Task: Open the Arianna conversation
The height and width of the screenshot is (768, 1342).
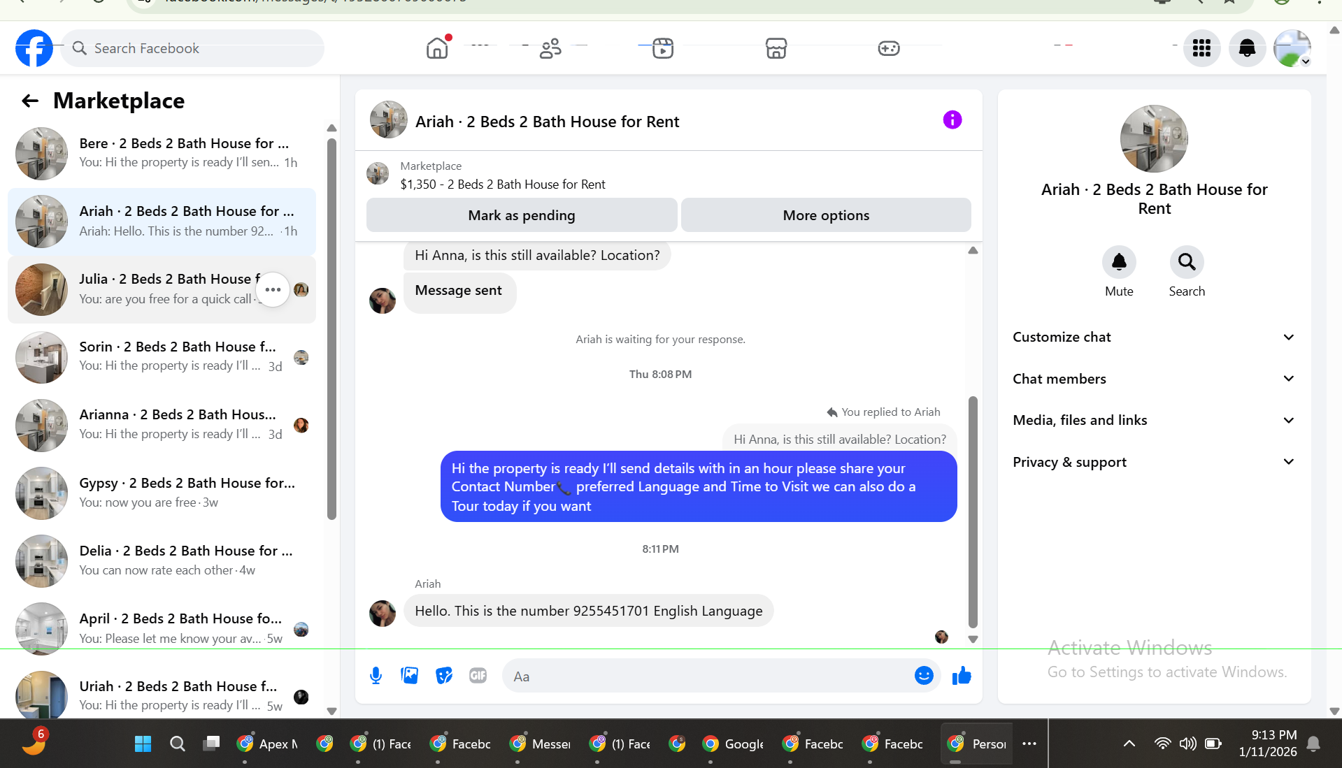Action: pos(162,425)
